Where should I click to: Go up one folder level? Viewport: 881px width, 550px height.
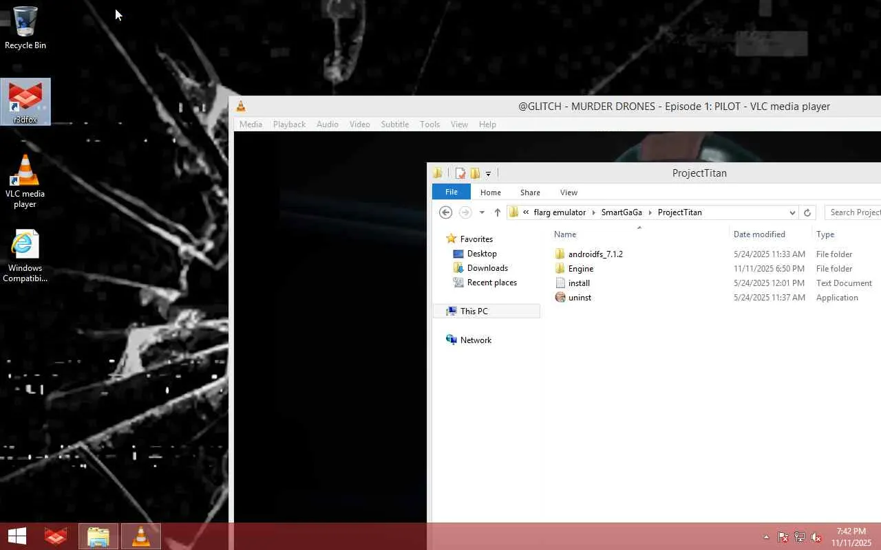[x=497, y=212]
